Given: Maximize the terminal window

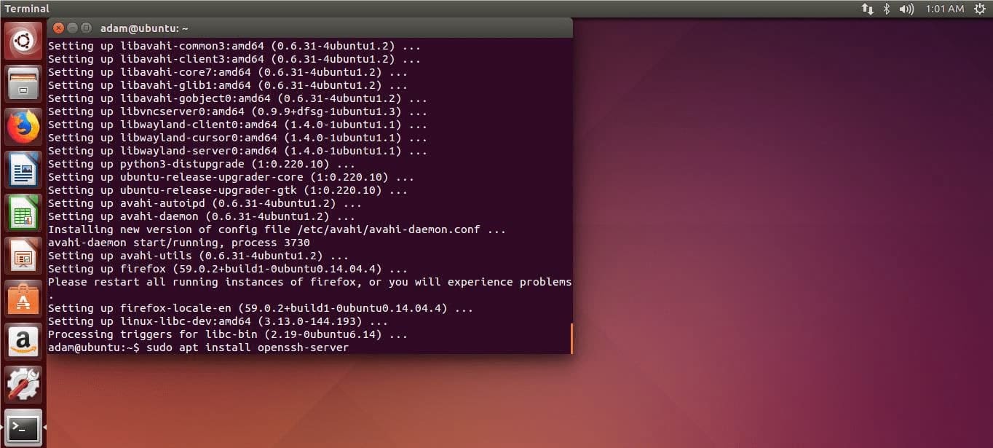Looking at the screenshot, I should (x=86, y=28).
